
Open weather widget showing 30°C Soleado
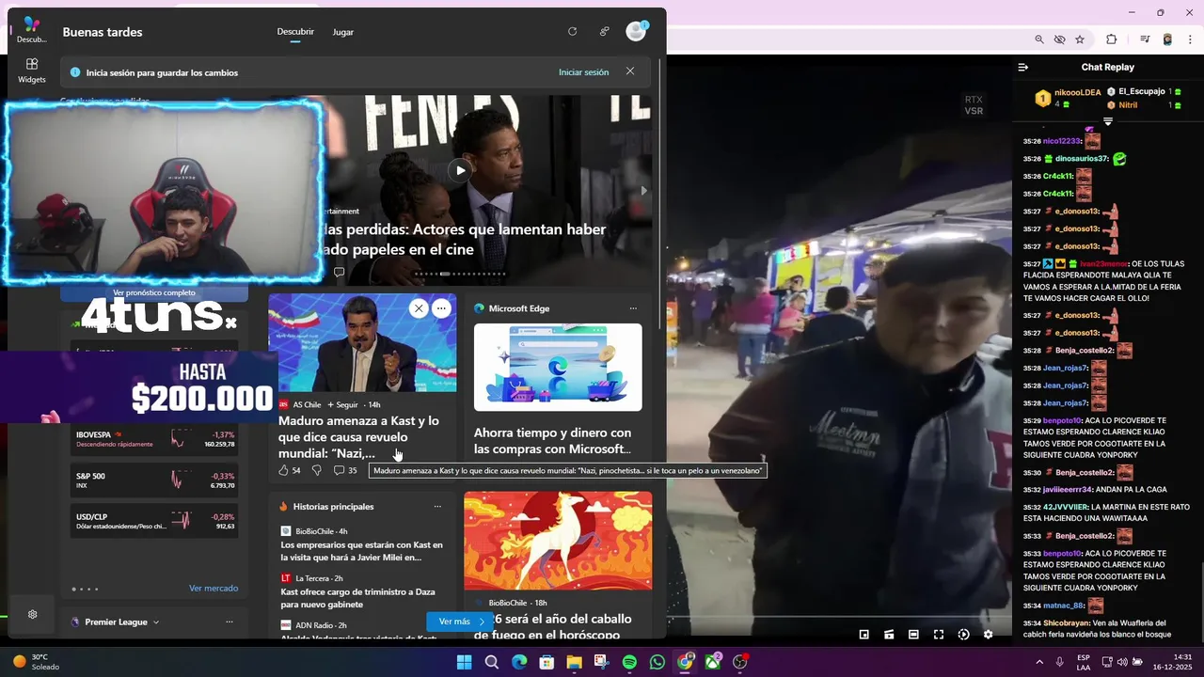click(36, 662)
